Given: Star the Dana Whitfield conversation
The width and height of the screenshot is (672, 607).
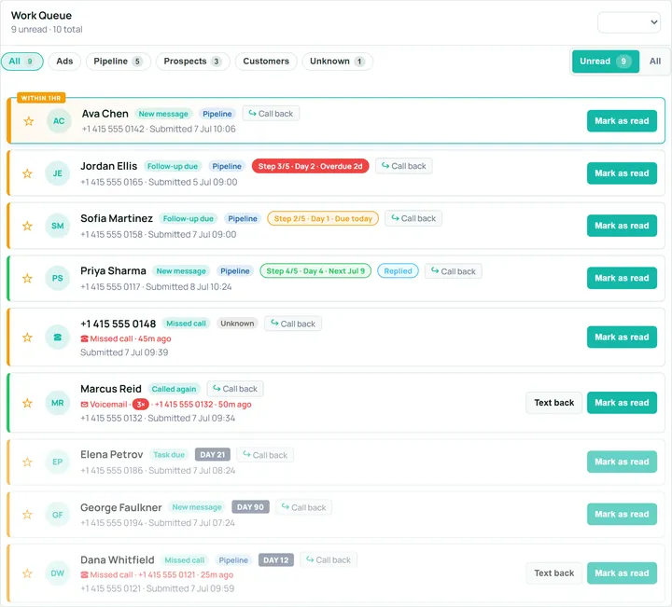Looking at the screenshot, I should (x=27, y=573).
